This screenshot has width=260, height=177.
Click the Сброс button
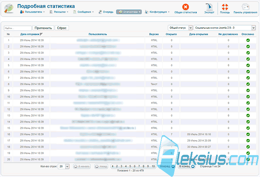[62, 28]
